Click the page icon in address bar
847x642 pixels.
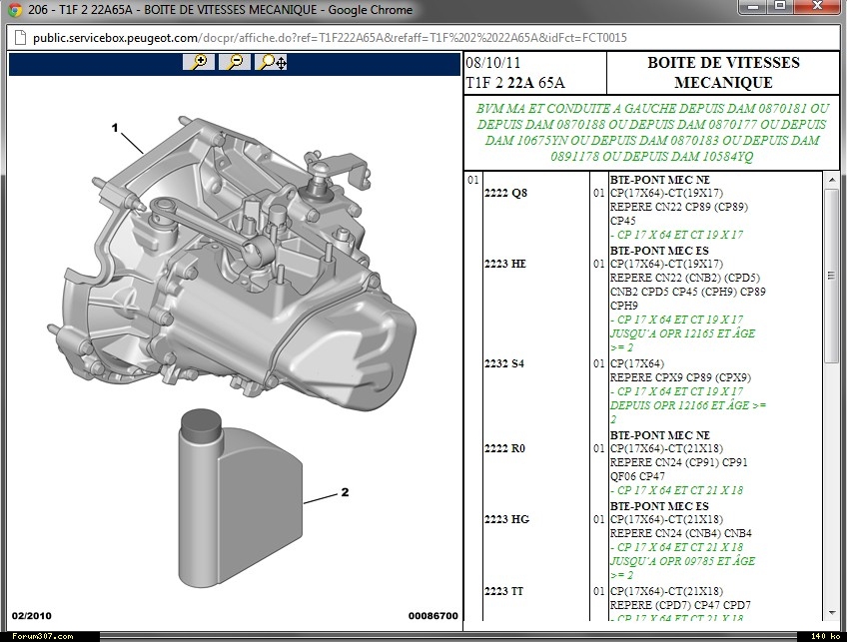[19, 38]
